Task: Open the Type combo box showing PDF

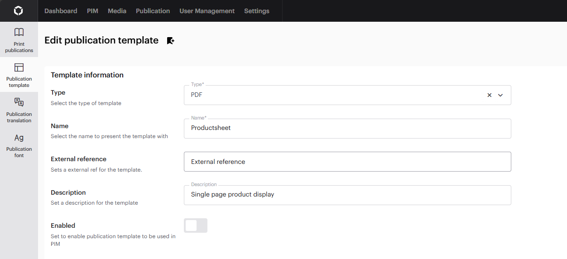Action: coord(335,95)
